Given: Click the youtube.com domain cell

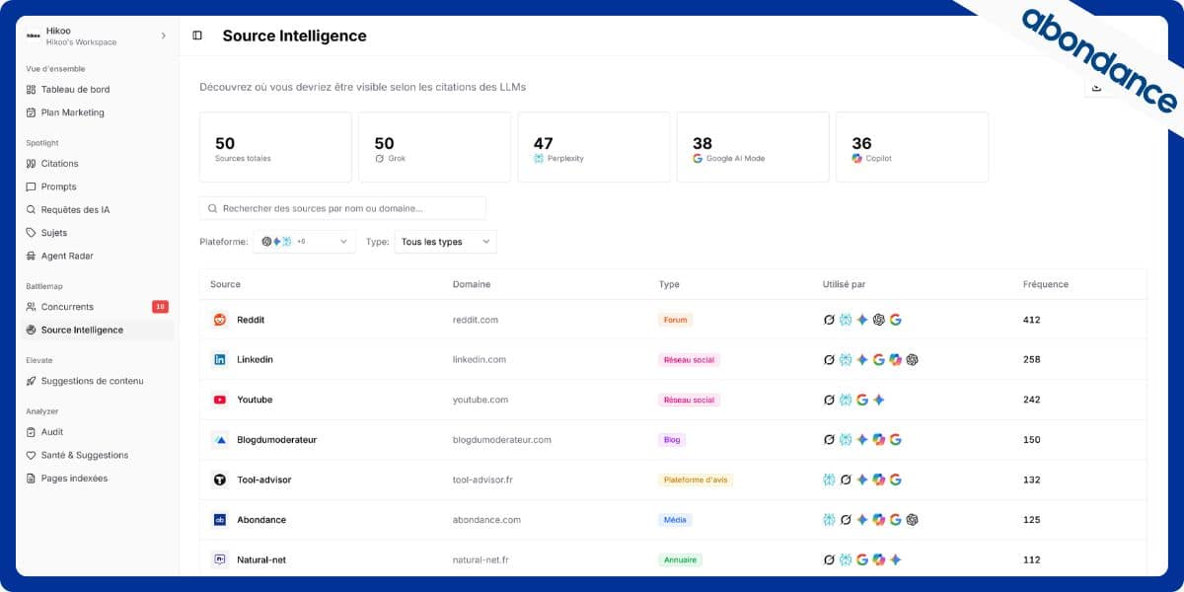Looking at the screenshot, I should pyautogui.click(x=481, y=400).
